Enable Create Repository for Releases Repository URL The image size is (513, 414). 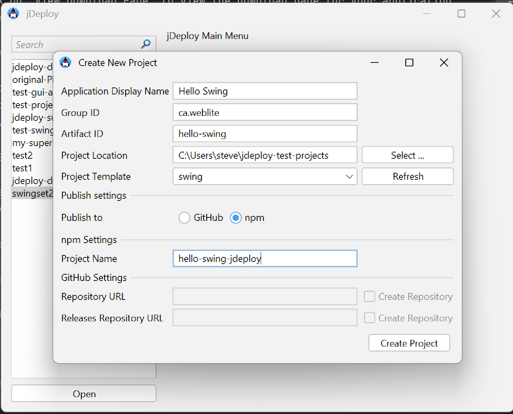point(369,318)
